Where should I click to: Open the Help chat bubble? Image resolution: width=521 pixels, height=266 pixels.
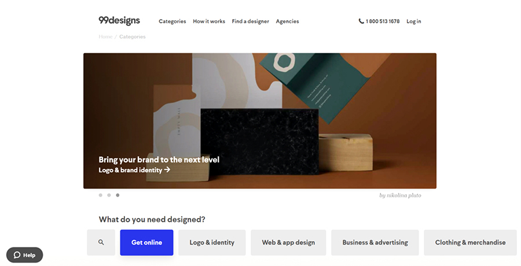click(x=24, y=255)
